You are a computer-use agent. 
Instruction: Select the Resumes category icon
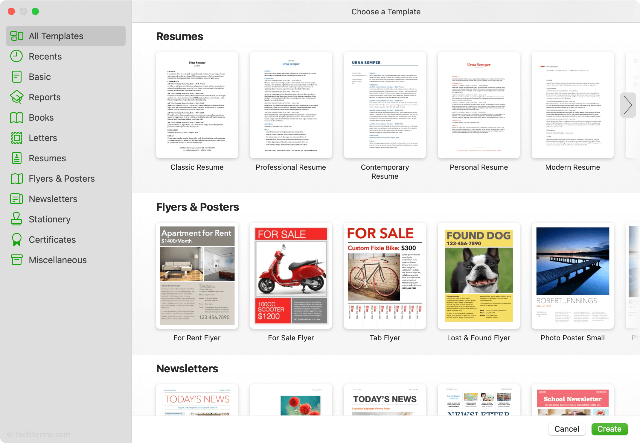point(17,158)
